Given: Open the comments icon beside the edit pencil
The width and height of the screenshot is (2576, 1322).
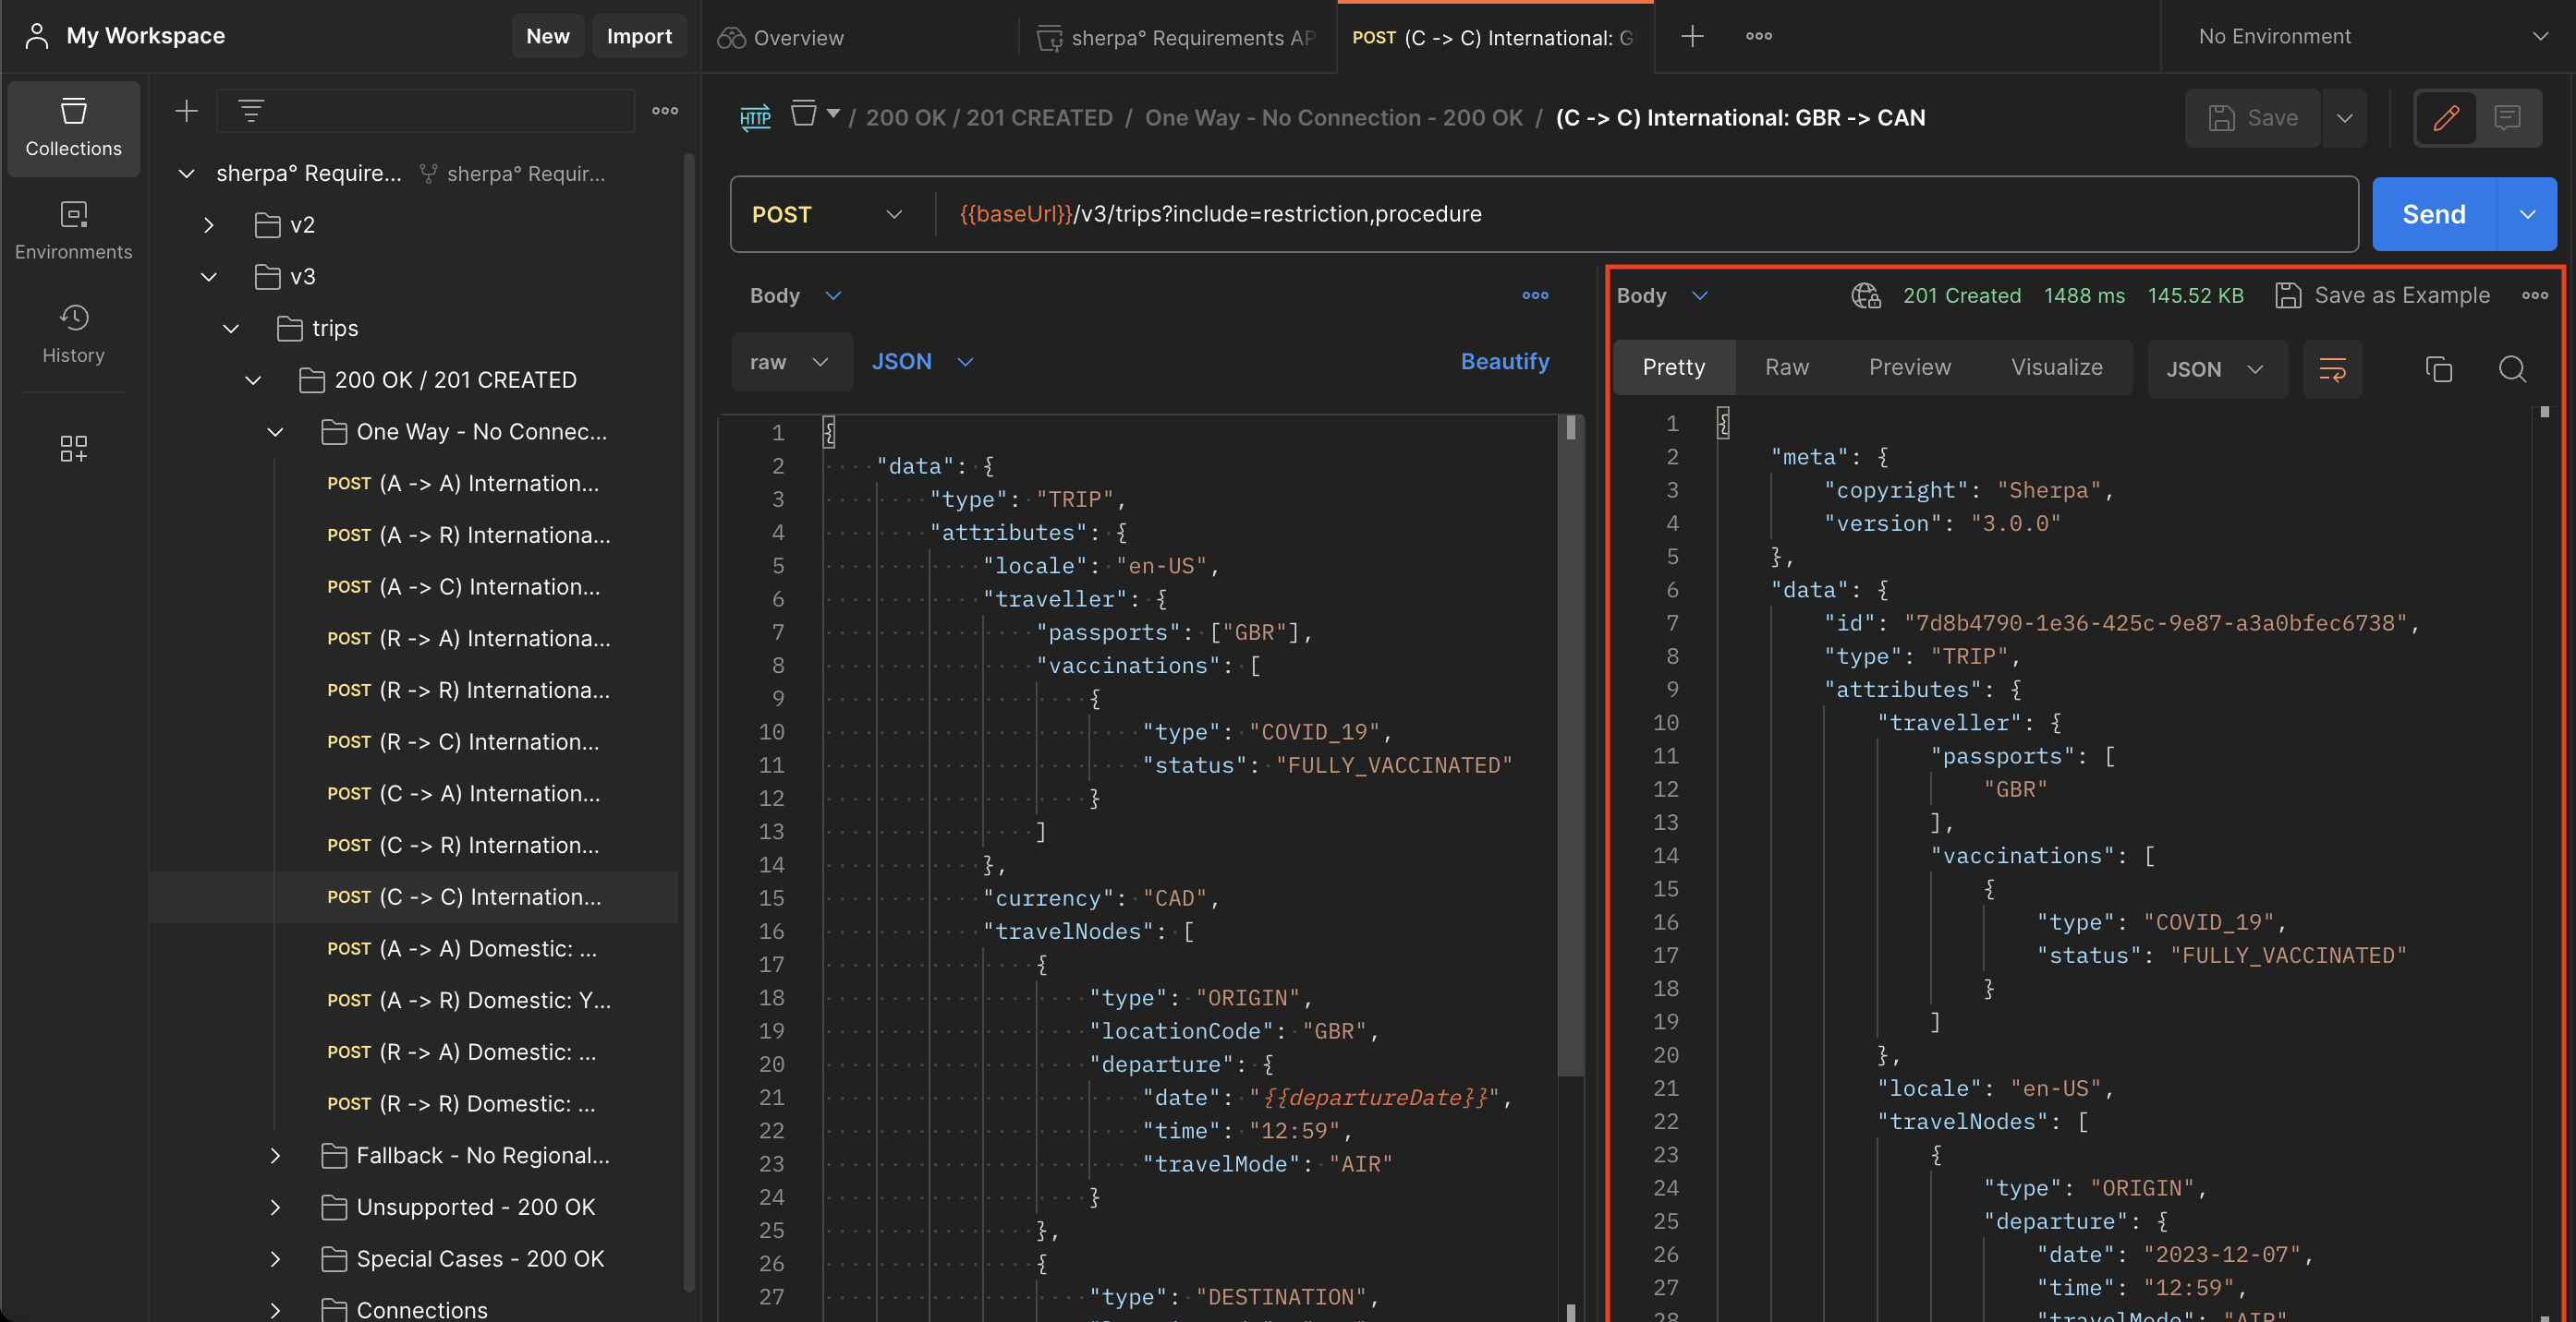Looking at the screenshot, I should pyautogui.click(x=2507, y=118).
